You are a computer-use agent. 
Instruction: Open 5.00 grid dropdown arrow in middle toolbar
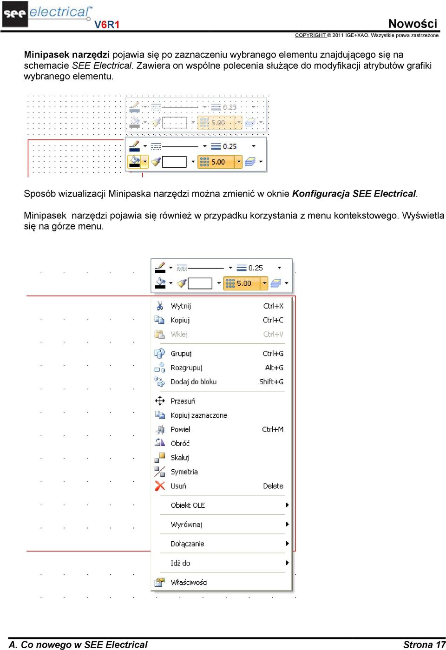239,162
